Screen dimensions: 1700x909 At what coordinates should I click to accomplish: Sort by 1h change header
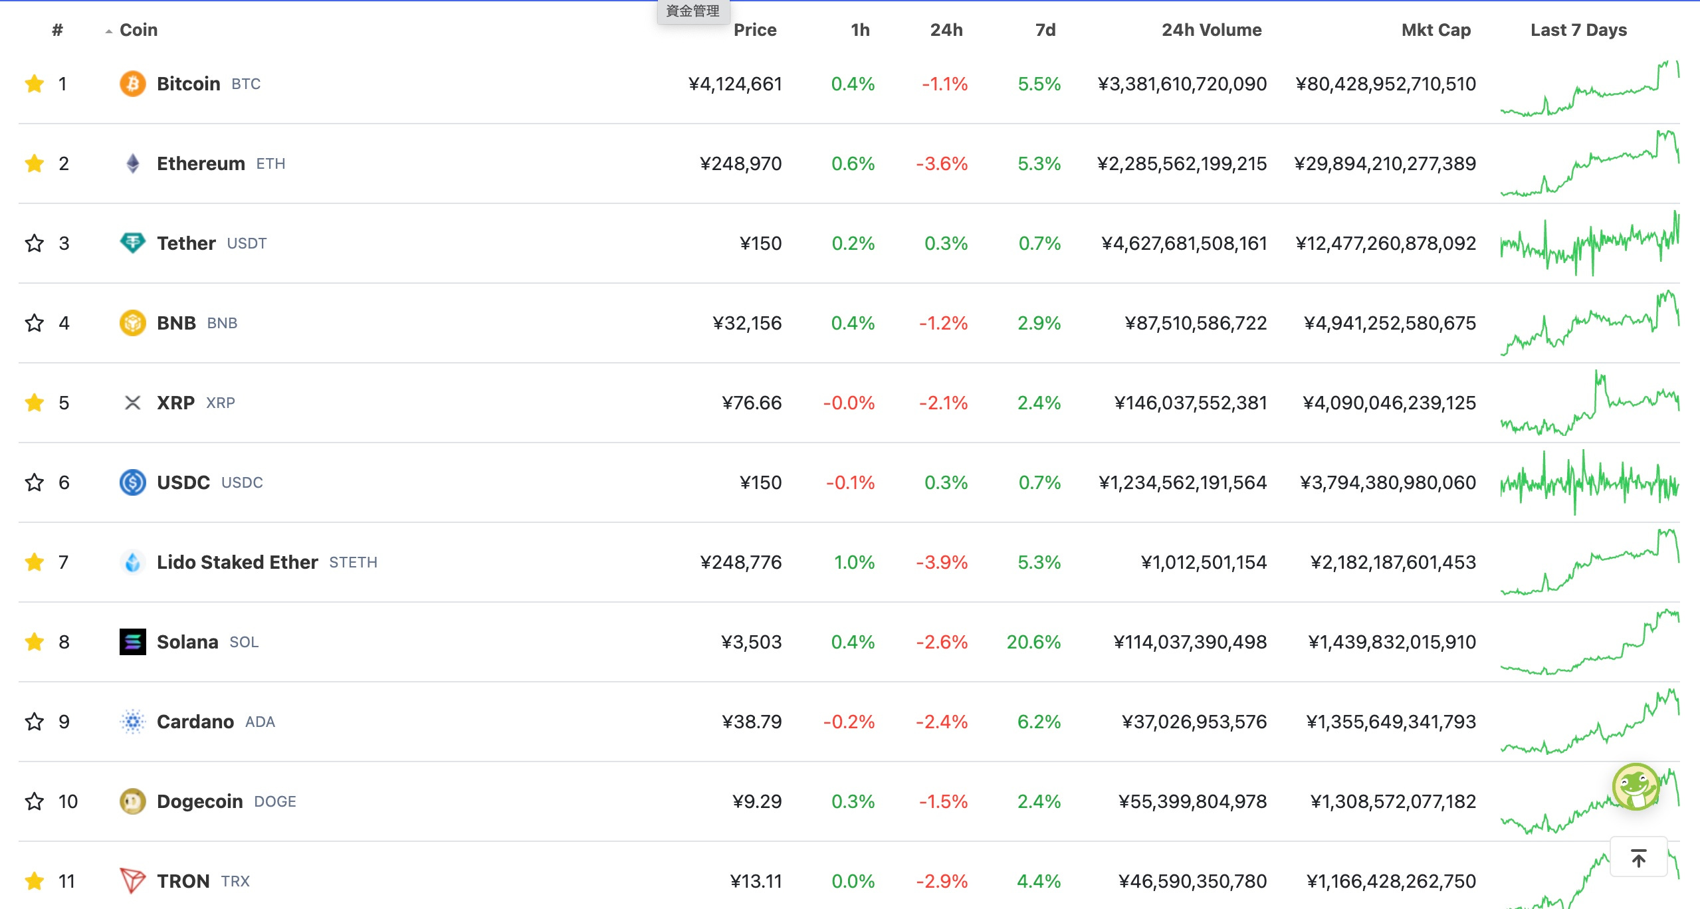point(860,30)
